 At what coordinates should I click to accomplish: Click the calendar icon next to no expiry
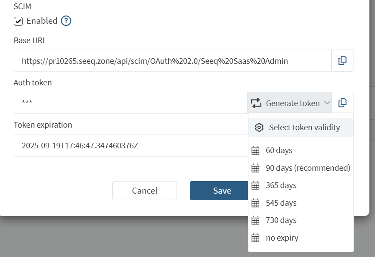point(255,238)
